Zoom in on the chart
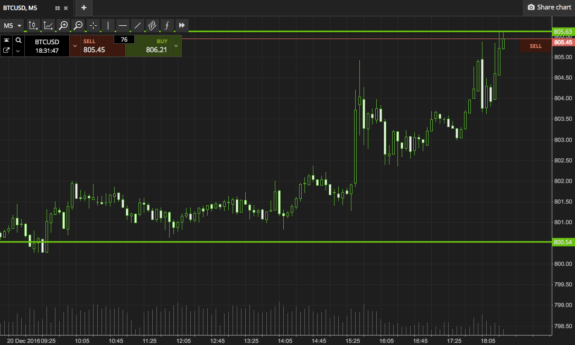 pos(63,25)
